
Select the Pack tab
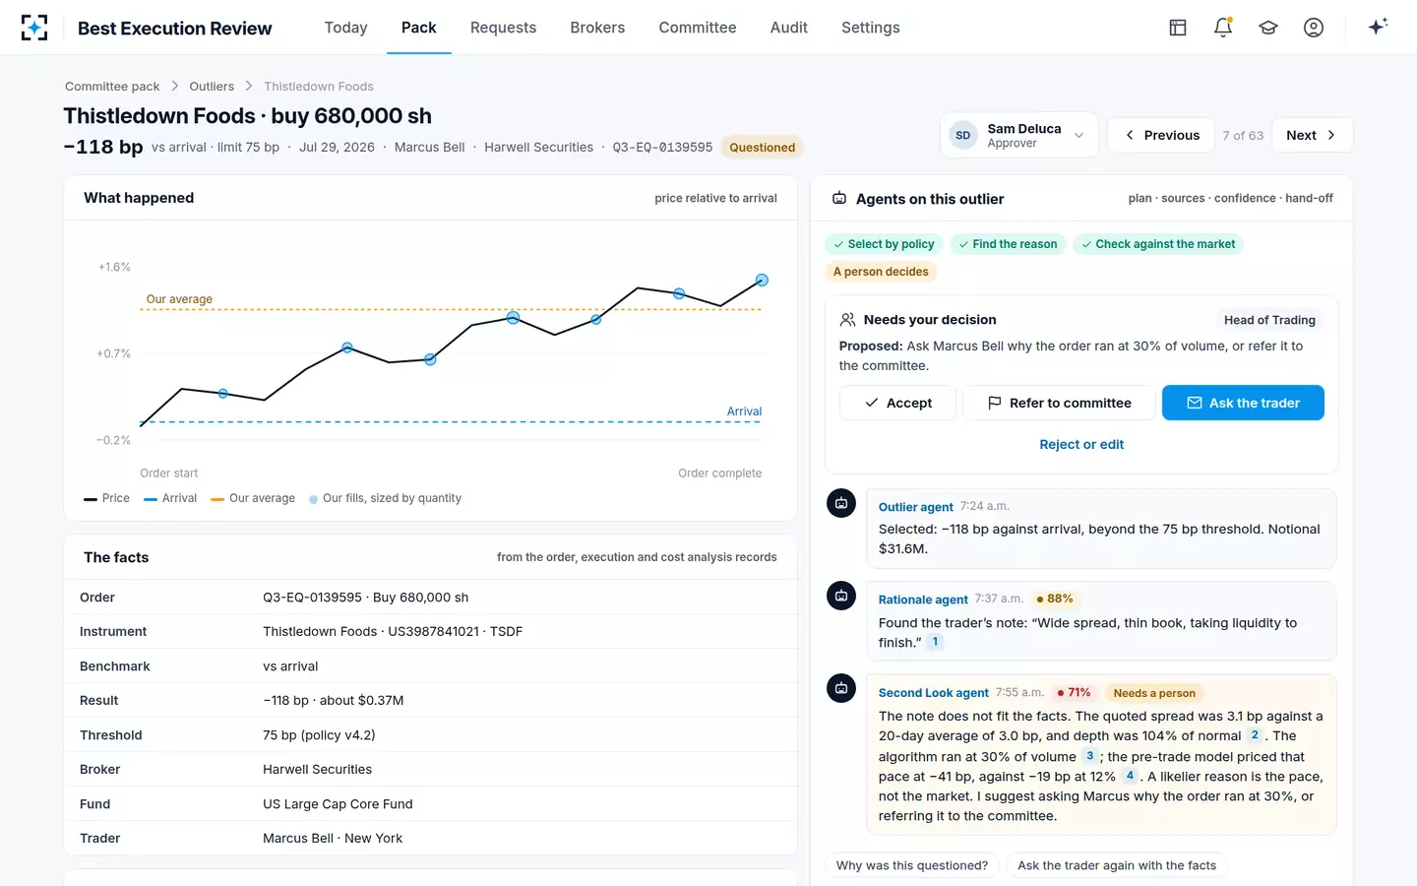point(419,28)
